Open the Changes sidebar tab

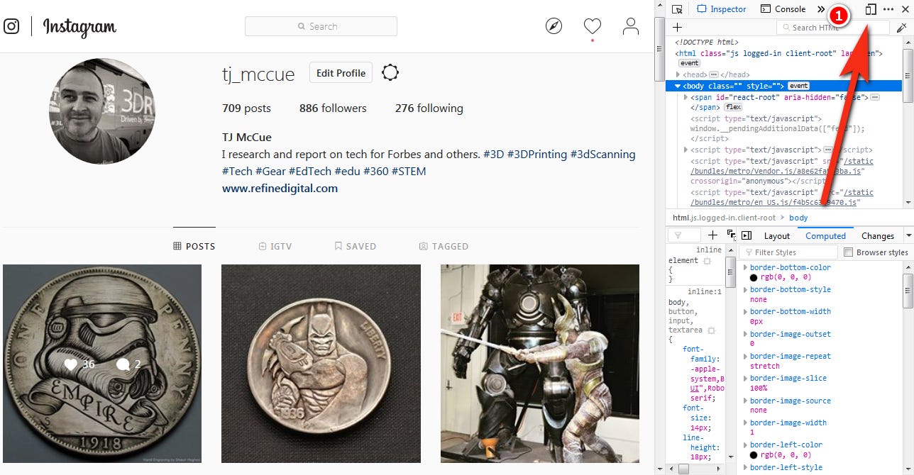pyautogui.click(x=878, y=236)
